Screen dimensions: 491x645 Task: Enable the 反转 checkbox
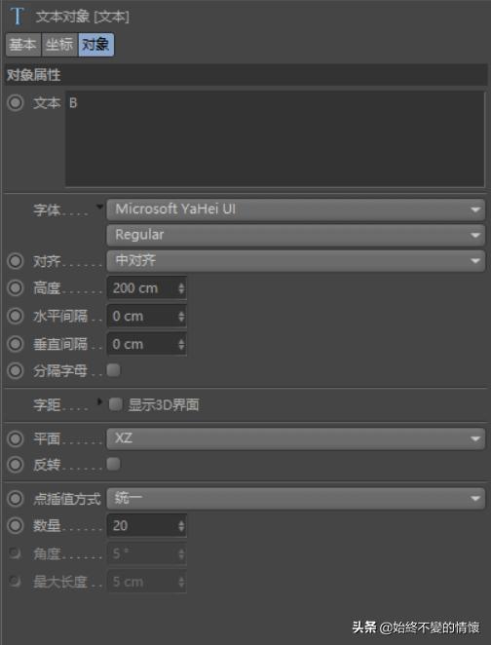(x=114, y=464)
